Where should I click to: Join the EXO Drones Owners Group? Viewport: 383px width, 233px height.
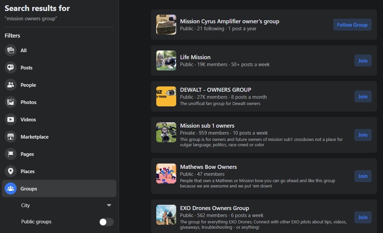pyautogui.click(x=363, y=217)
